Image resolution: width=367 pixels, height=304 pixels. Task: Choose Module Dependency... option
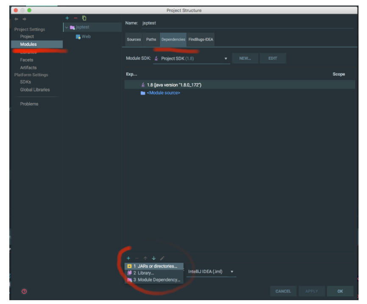(x=154, y=280)
